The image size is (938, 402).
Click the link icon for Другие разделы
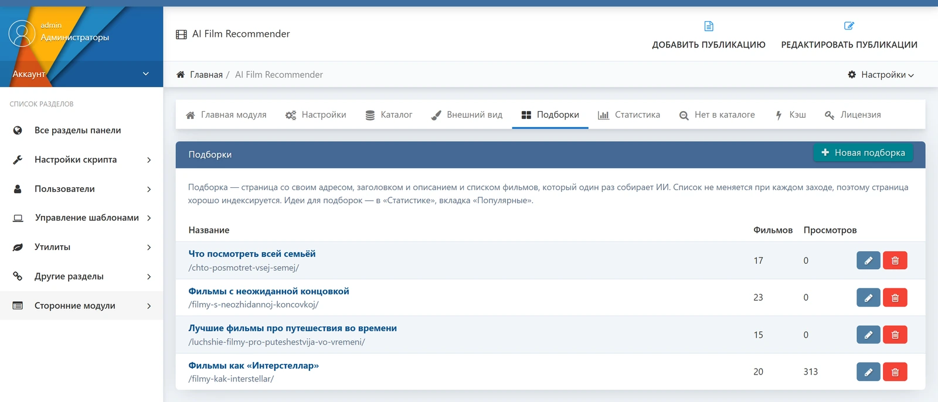[x=18, y=276]
